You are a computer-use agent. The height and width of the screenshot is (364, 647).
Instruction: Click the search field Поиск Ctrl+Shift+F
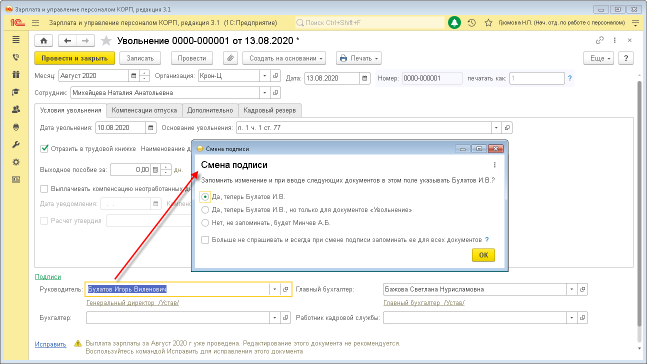369,23
